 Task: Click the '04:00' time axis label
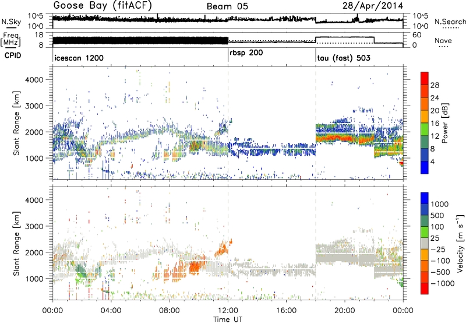click(111, 311)
